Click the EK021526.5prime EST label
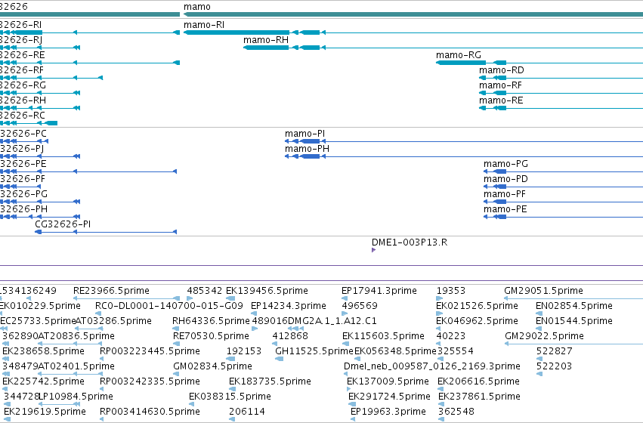Viewport: 643px width, 423px height. pyautogui.click(x=478, y=306)
